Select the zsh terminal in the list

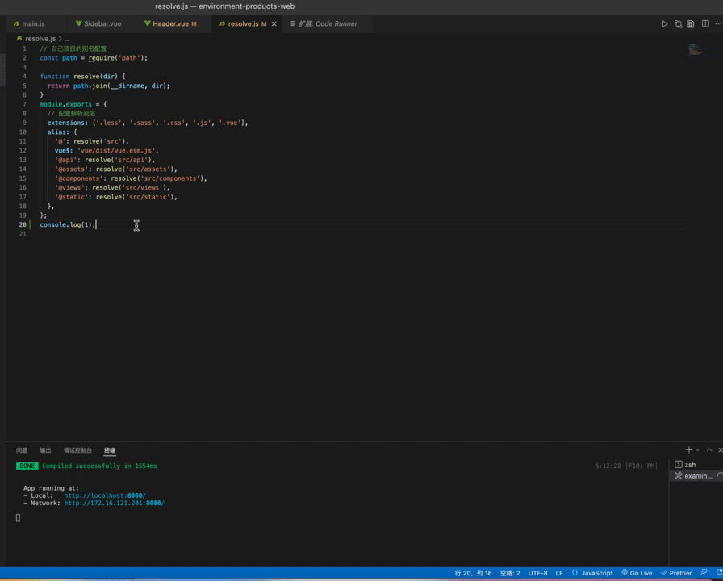click(696, 465)
